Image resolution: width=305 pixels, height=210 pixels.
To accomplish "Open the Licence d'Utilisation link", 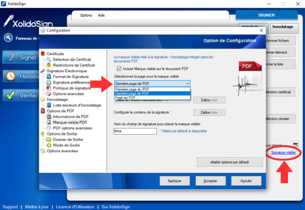I will tap(75, 207).
